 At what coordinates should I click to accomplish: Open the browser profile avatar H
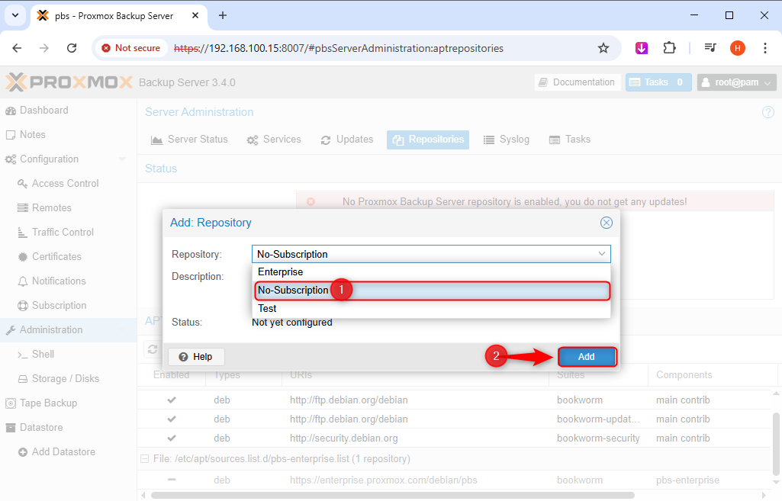pyautogui.click(x=738, y=48)
